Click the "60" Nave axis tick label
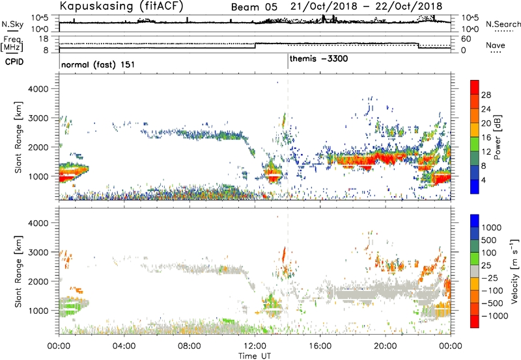Screen dimensions: 521x360 [466, 39]
